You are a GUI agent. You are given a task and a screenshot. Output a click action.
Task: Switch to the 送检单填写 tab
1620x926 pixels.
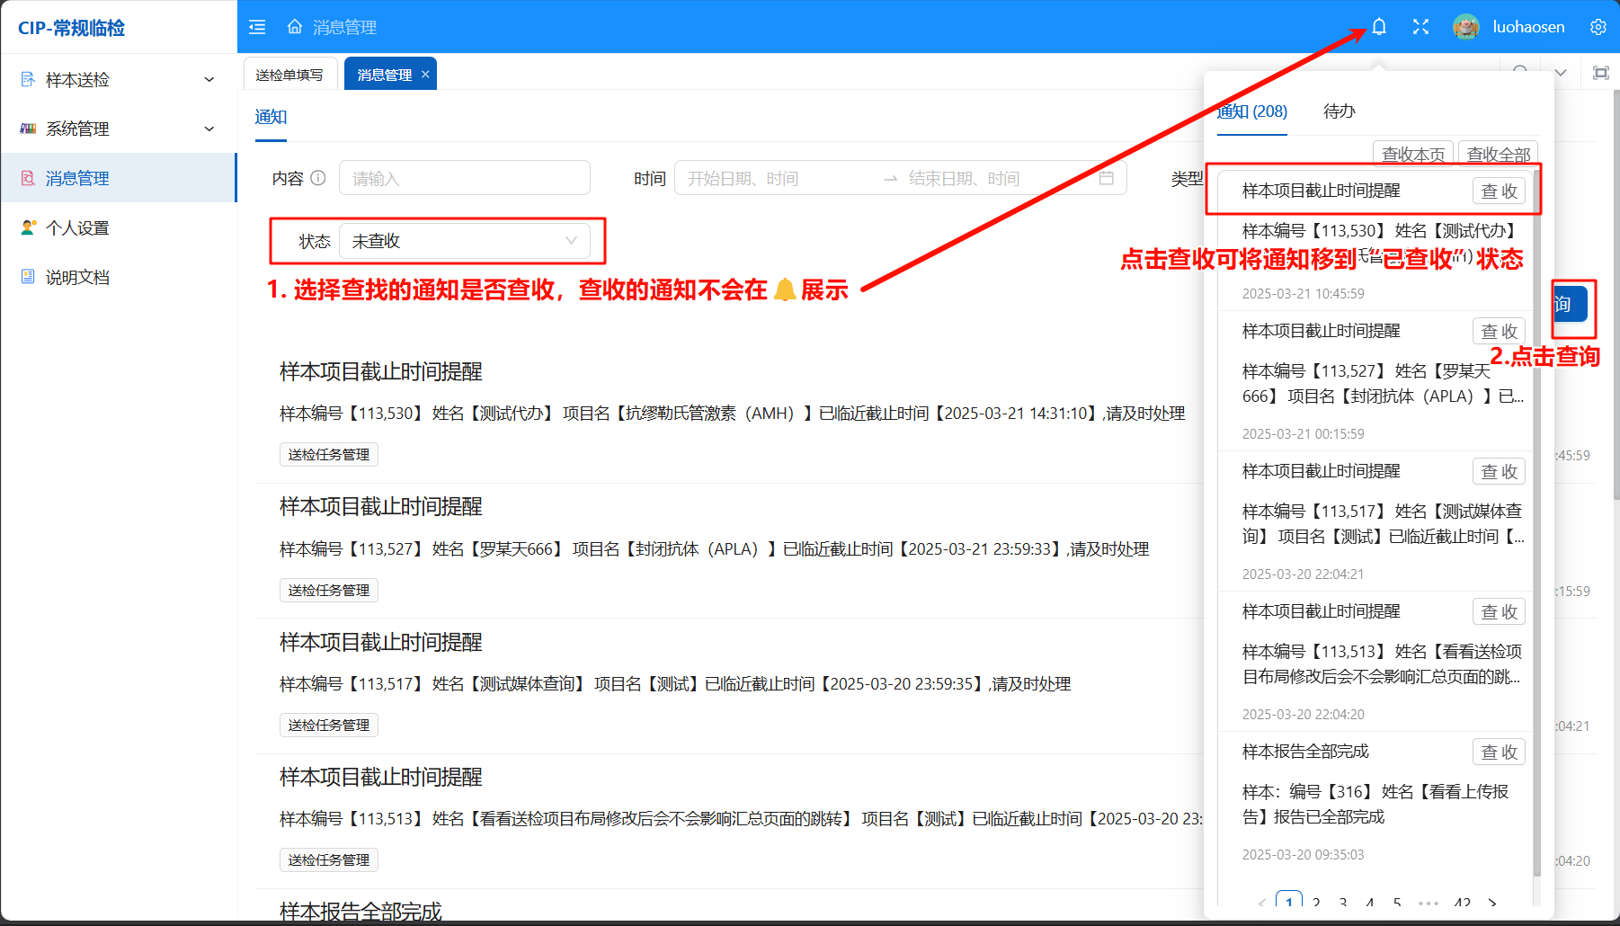point(289,75)
